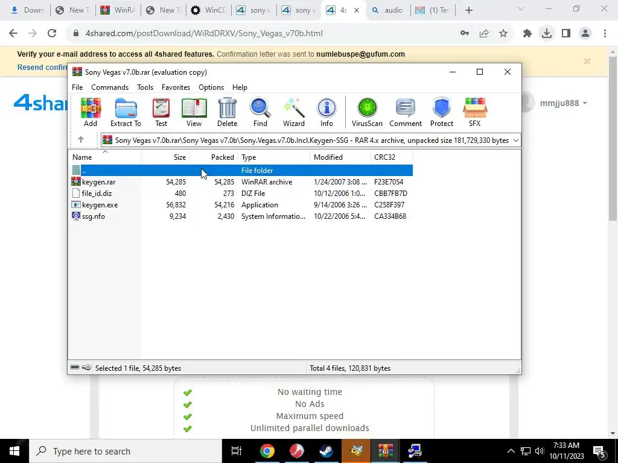
Task: Select the parent folder '..' row
Action: click(x=241, y=171)
